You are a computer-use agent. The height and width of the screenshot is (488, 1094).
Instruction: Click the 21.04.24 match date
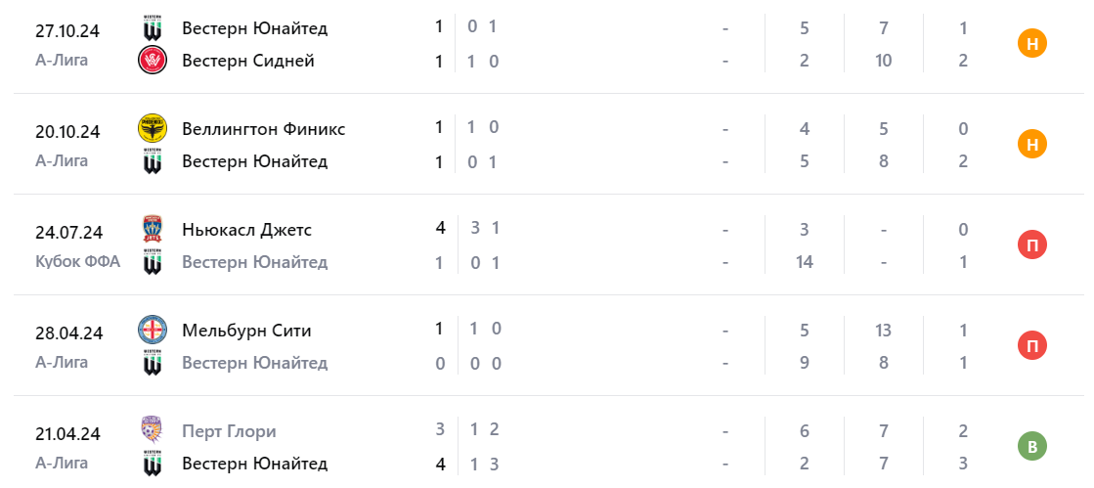coord(68,434)
